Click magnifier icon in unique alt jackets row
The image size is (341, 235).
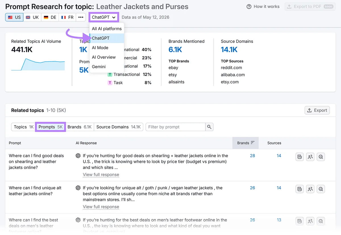pos(321,189)
